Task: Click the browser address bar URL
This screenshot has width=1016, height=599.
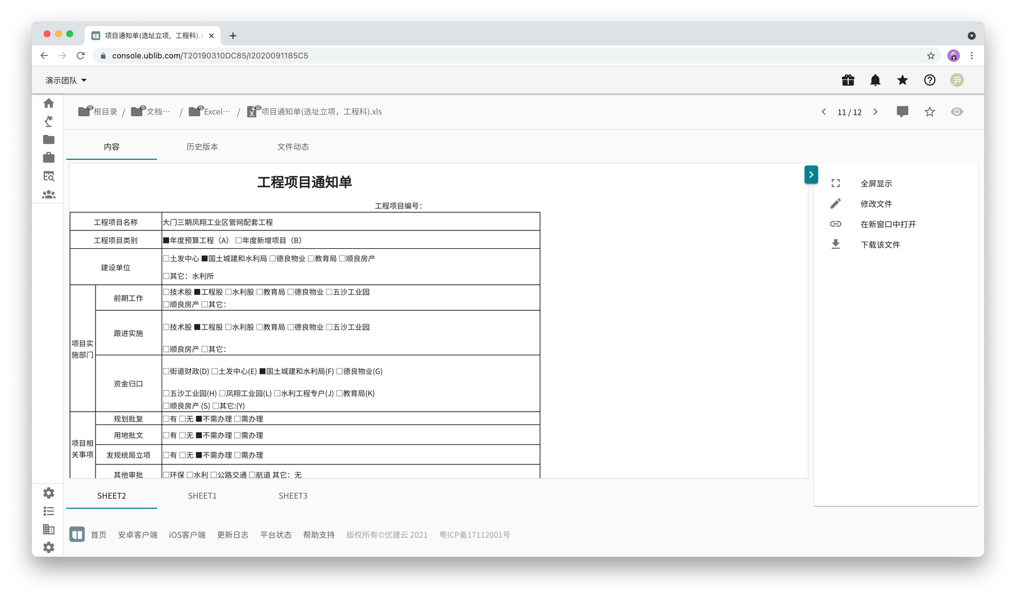Action: [210, 56]
